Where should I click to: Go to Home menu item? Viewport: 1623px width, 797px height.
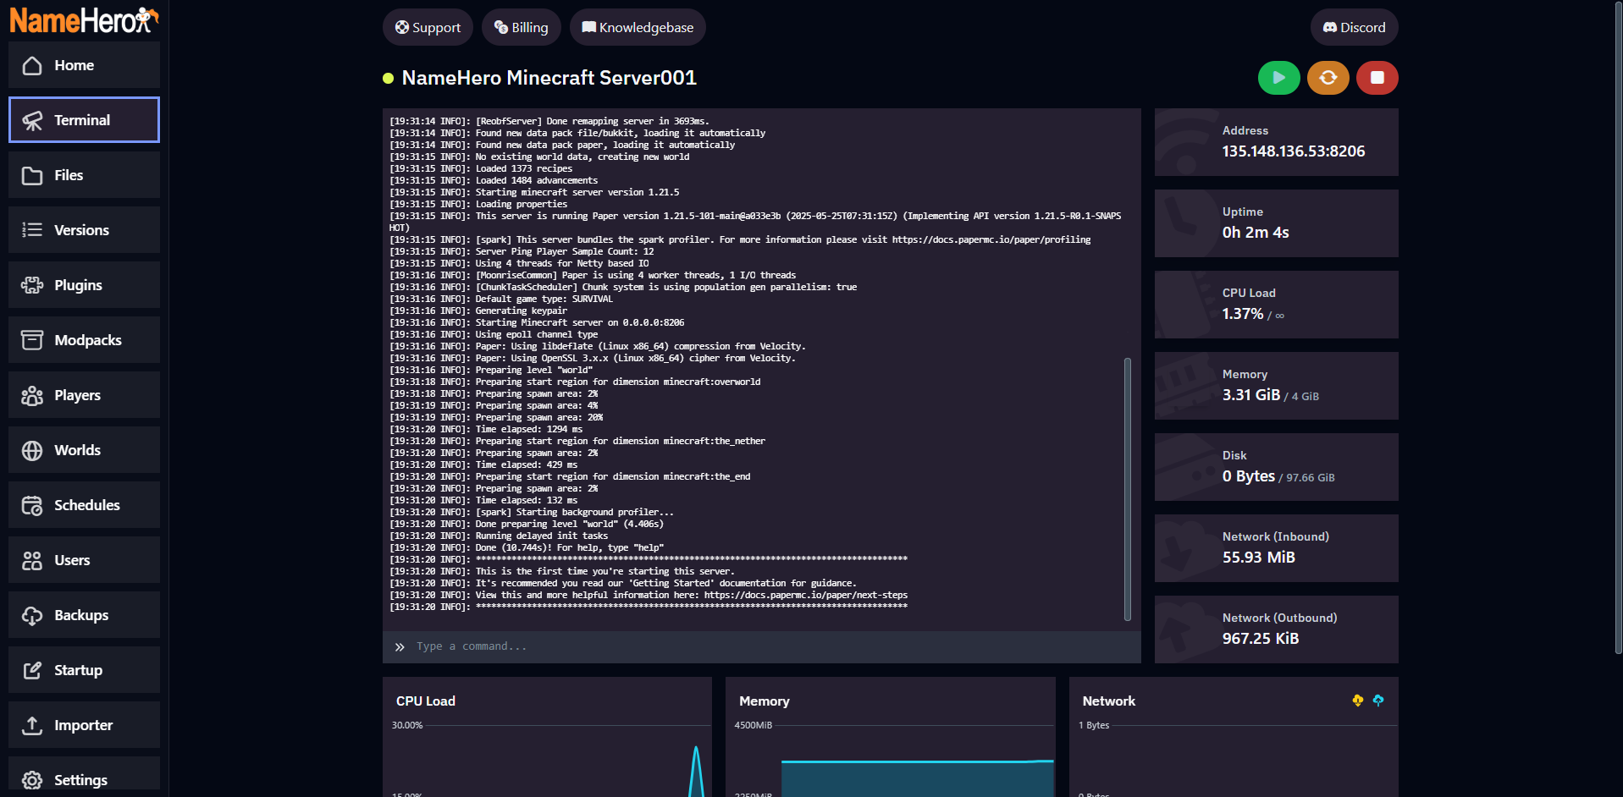[84, 65]
